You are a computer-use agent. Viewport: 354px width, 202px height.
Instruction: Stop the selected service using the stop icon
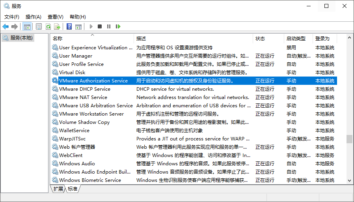[x=100, y=27]
